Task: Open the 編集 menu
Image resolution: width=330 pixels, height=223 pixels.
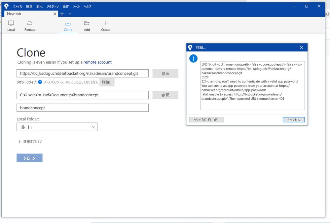Action: point(29,6)
